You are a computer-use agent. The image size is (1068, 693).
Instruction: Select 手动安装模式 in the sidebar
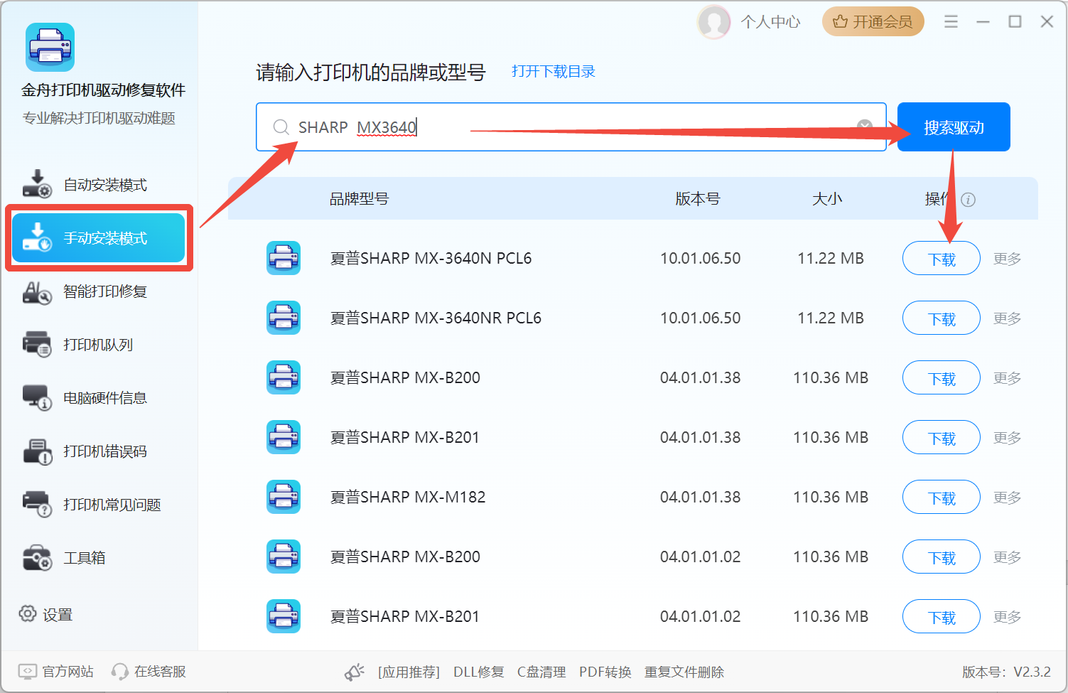(x=98, y=238)
